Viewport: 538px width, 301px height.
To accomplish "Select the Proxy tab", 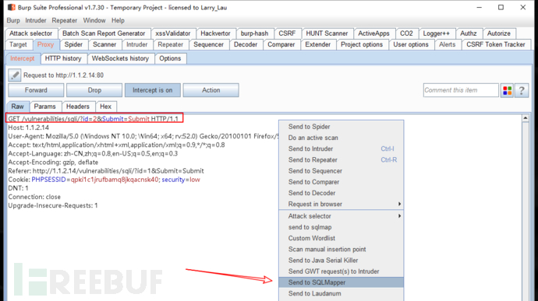I will [45, 44].
